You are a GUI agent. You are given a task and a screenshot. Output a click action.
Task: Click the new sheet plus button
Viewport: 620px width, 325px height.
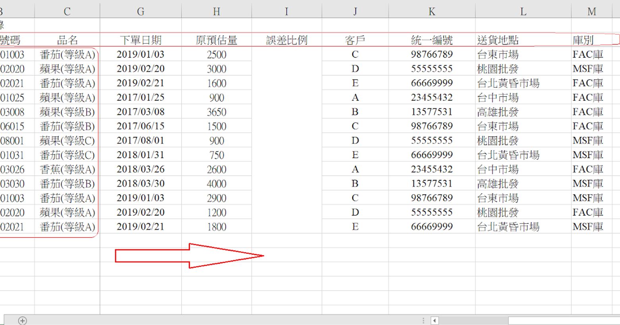pos(23,321)
